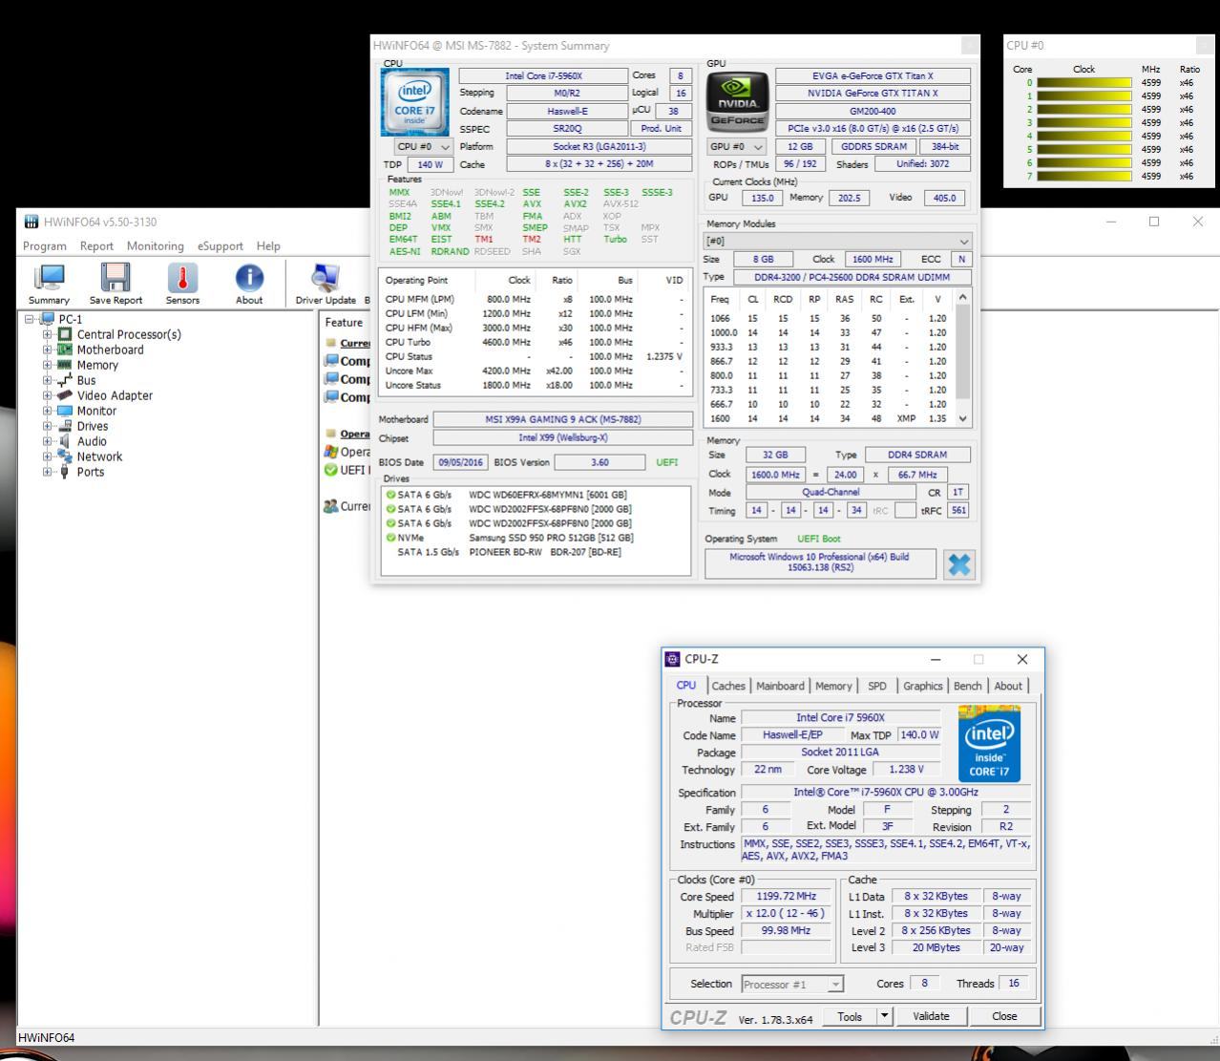The width and height of the screenshot is (1220, 1061).
Task: Click the Close button in CPU-Z
Action: [1004, 1016]
